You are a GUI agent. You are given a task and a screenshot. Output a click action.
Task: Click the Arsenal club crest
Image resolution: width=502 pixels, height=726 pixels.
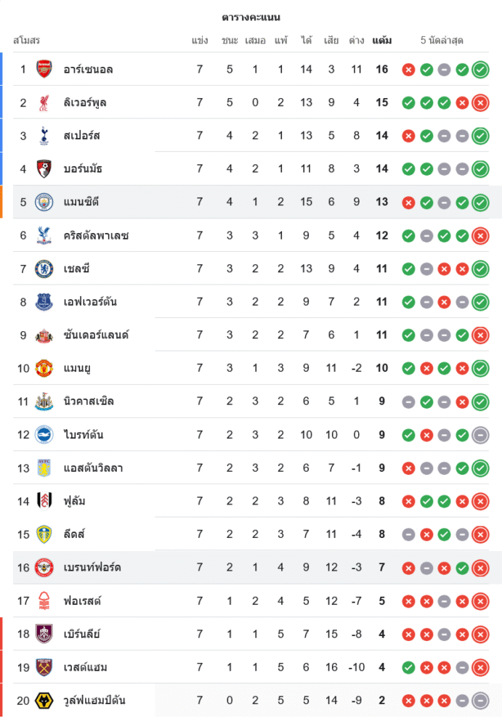pos(44,69)
